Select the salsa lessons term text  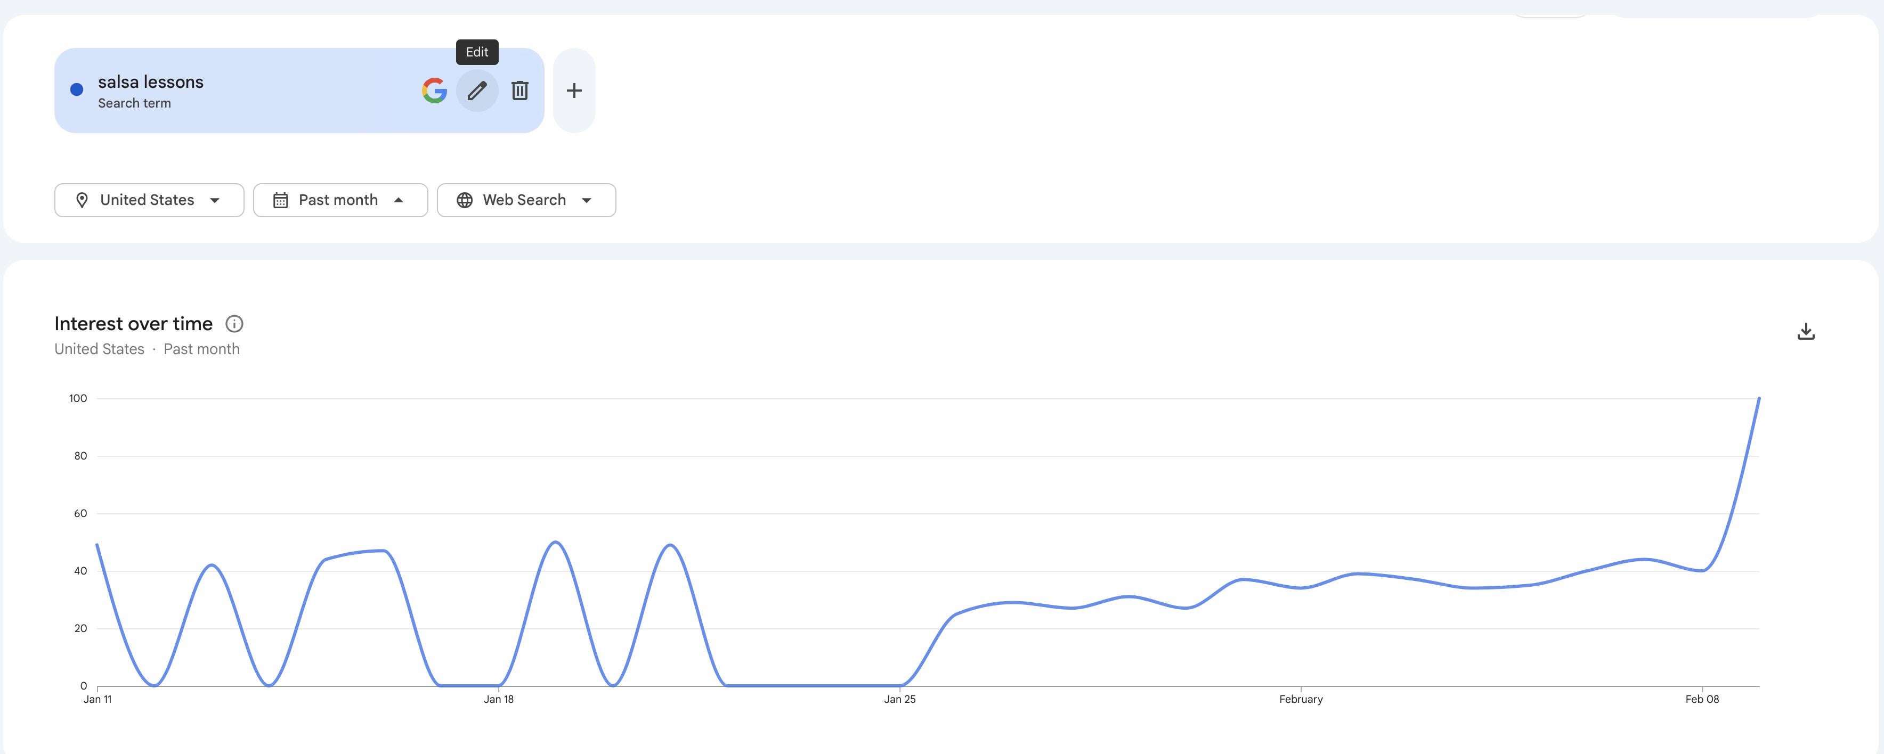(x=151, y=82)
